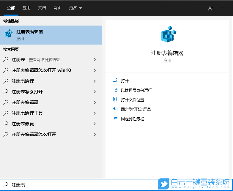Expand arrow for 注册表怎么打开
The image size is (233, 191).
(x=95, y=91)
